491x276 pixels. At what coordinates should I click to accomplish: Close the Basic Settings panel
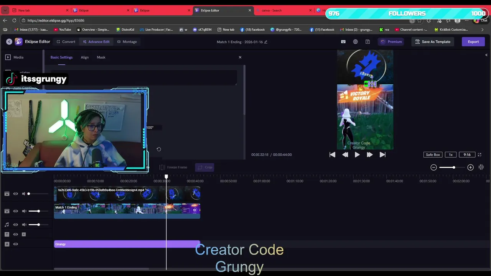click(240, 57)
